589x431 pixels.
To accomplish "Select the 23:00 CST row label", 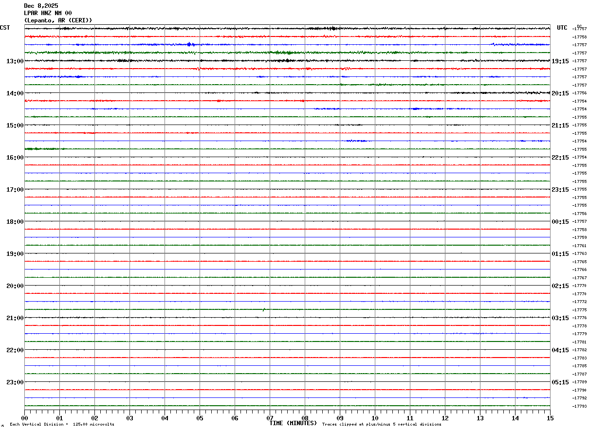I will coord(15,382).
